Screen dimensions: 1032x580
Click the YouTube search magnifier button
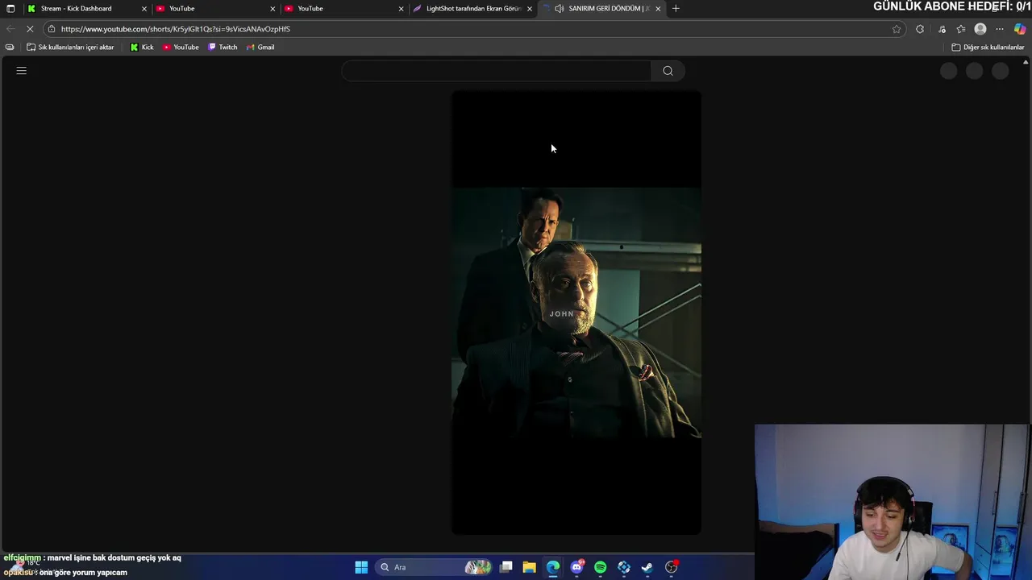pyautogui.click(x=668, y=71)
